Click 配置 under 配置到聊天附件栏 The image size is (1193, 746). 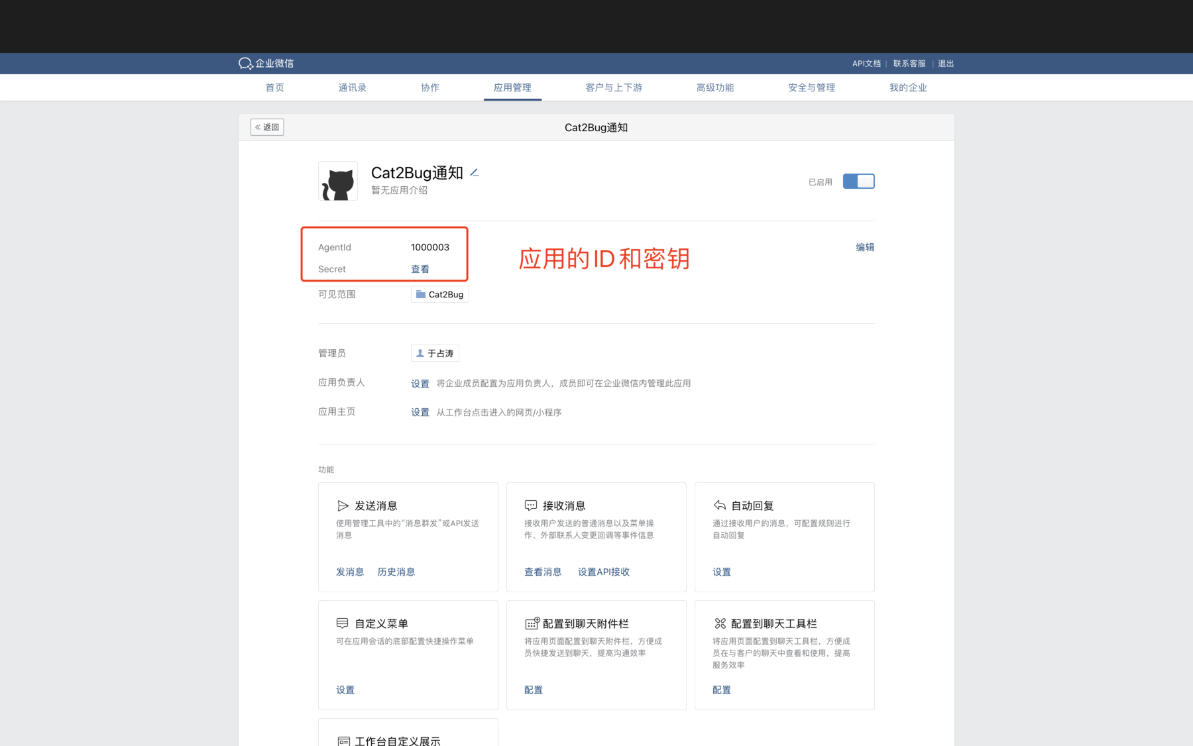(534, 690)
